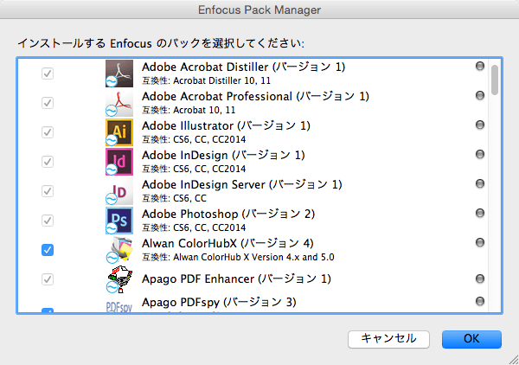Toggle the Adobe Photoshop checkbox
The image size is (519, 365).
[x=48, y=221]
